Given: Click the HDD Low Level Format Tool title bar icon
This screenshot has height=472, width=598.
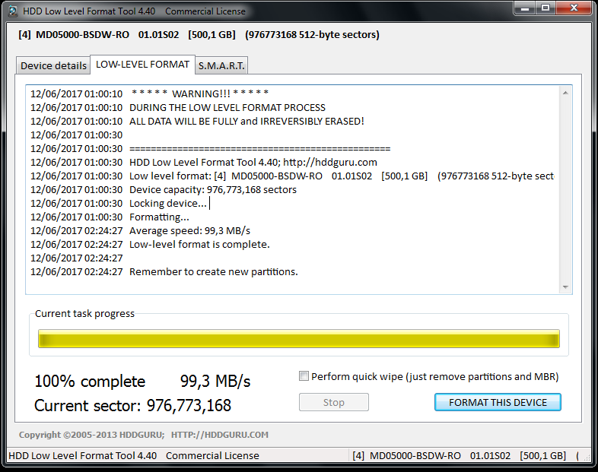Looking at the screenshot, I should [x=13, y=11].
